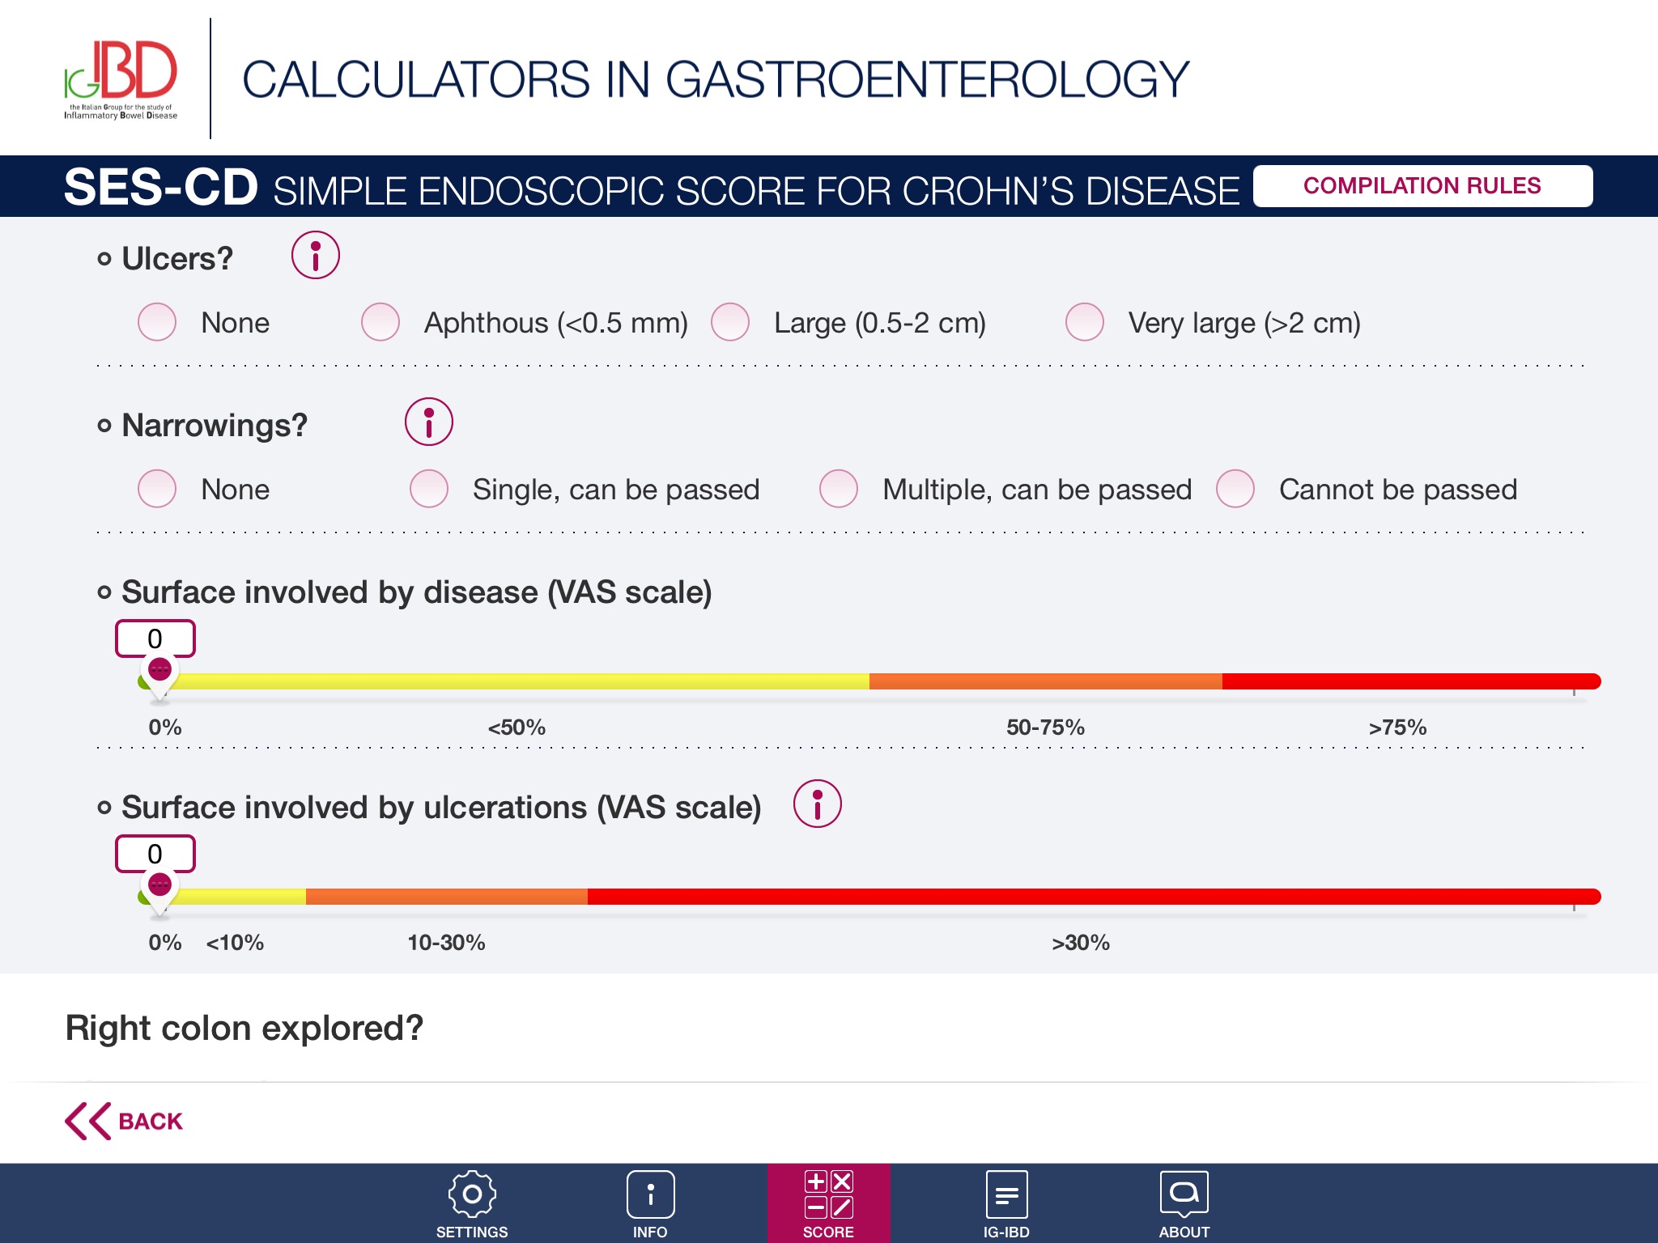Image resolution: width=1658 pixels, height=1243 pixels.
Task: Select None for Ulcers
Action: point(157,323)
